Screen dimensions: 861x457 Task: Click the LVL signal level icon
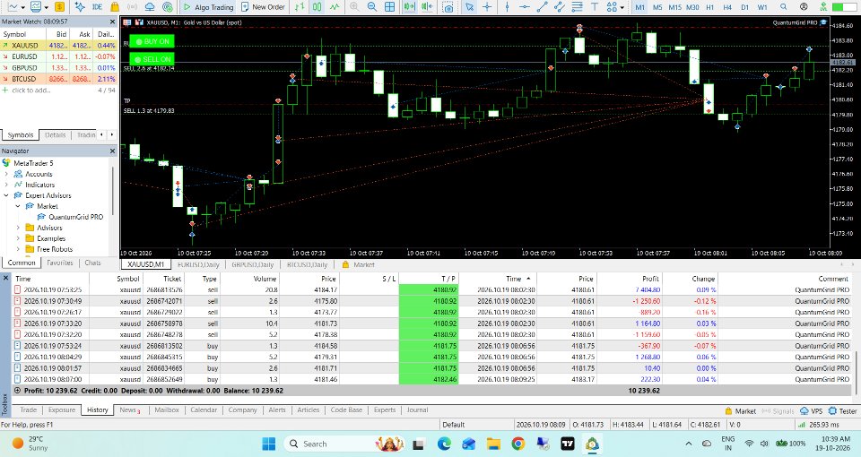click(x=822, y=7)
